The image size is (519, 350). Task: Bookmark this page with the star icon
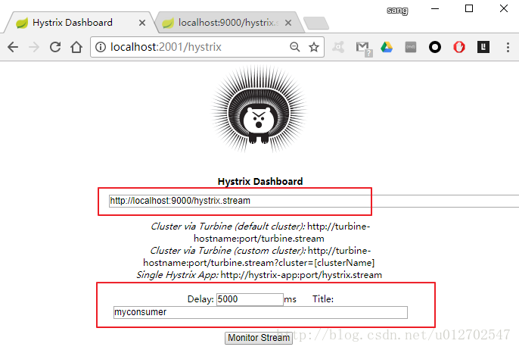pyautogui.click(x=314, y=47)
